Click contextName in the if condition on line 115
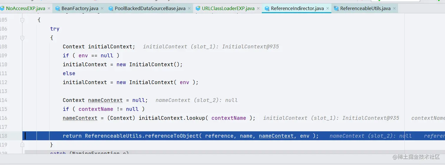445x165 pixels. coord(96,109)
